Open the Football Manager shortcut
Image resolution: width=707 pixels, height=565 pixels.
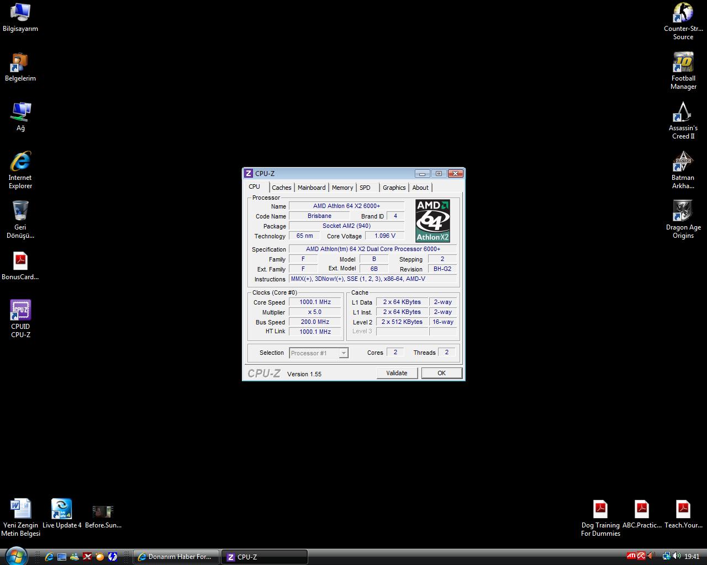point(683,71)
